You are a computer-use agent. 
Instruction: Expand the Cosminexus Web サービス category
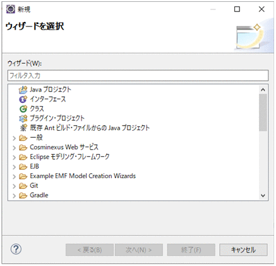coord(14,148)
